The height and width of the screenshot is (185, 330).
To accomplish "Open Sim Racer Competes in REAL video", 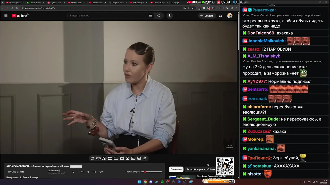I will point(212,177).
